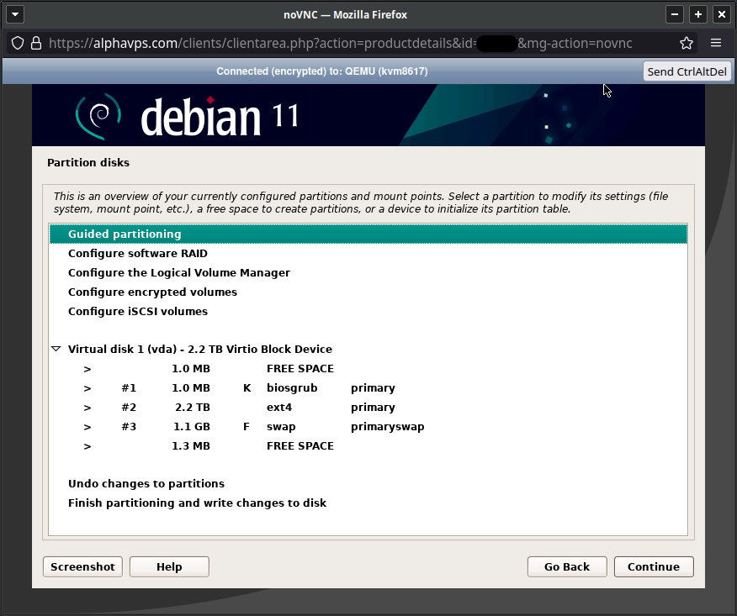
Task: Click the Debian swirl logo
Action: (x=98, y=116)
